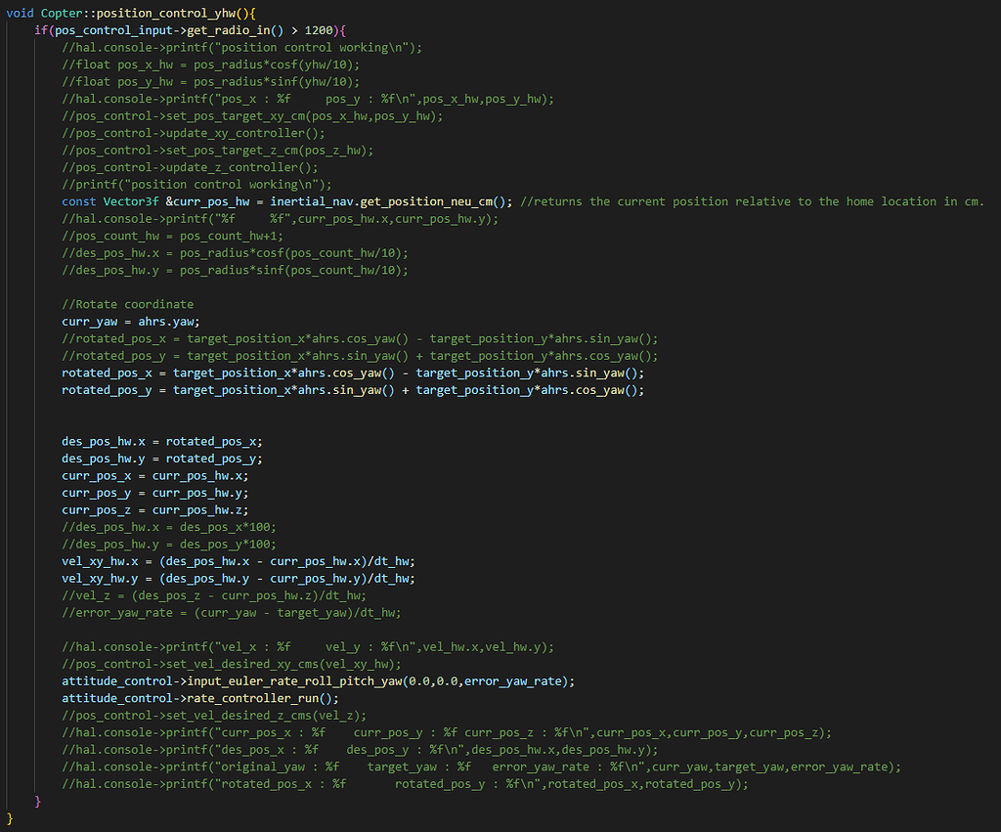Click the uncommented rotated_pos_x assignment line
Viewport: 1001px width, 832px height.
(x=352, y=372)
